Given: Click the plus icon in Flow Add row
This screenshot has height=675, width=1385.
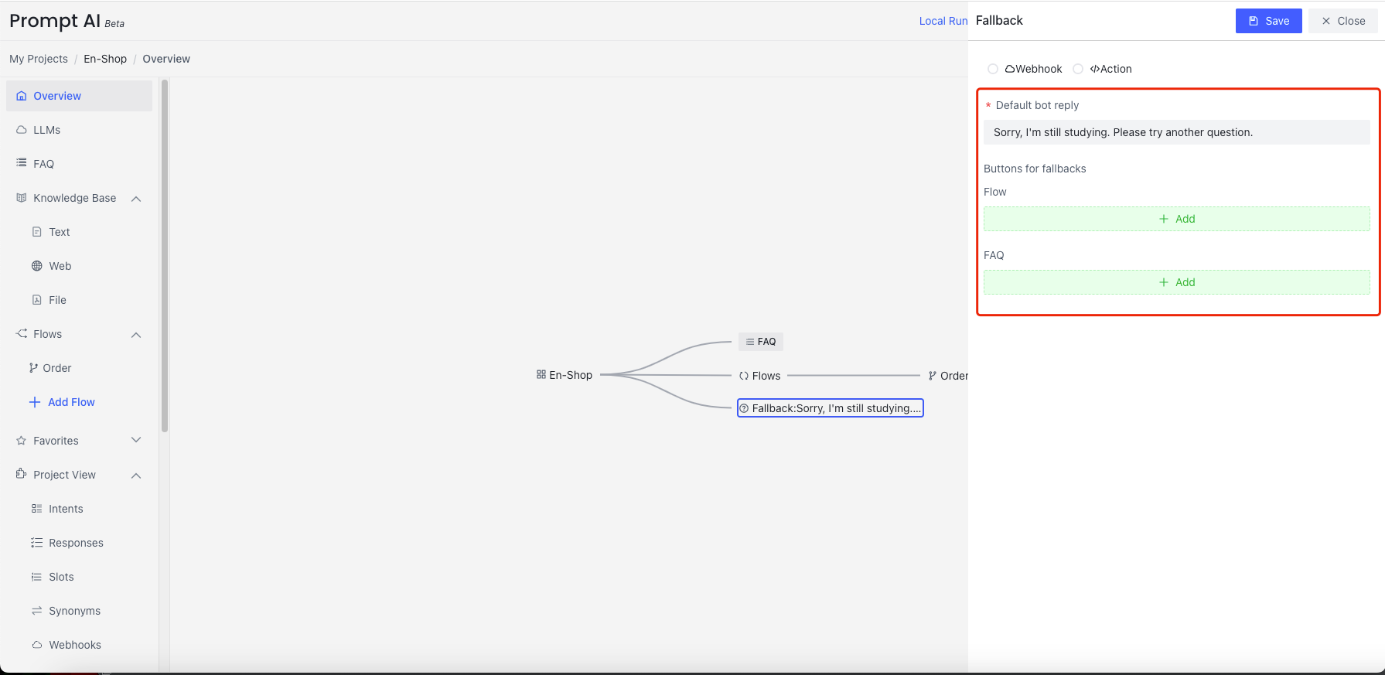Looking at the screenshot, I should (x=1164, y=219).
